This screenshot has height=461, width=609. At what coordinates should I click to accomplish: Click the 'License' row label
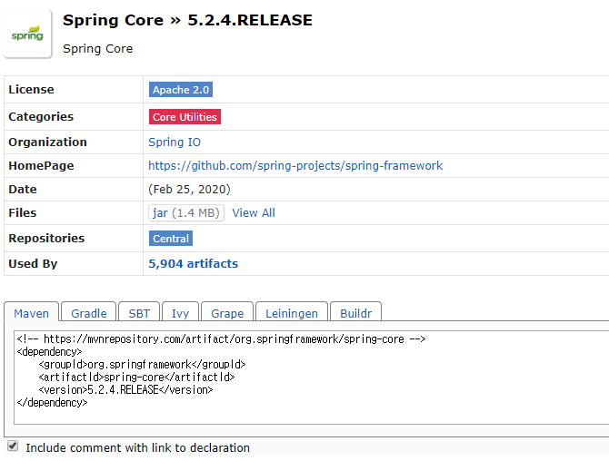31,90
